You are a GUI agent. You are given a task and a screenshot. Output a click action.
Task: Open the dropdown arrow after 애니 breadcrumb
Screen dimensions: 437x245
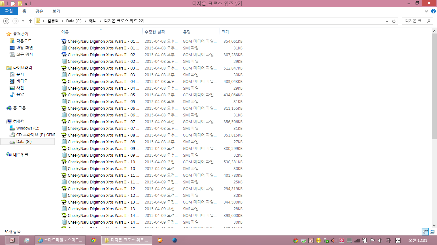[x=100, y=21]
